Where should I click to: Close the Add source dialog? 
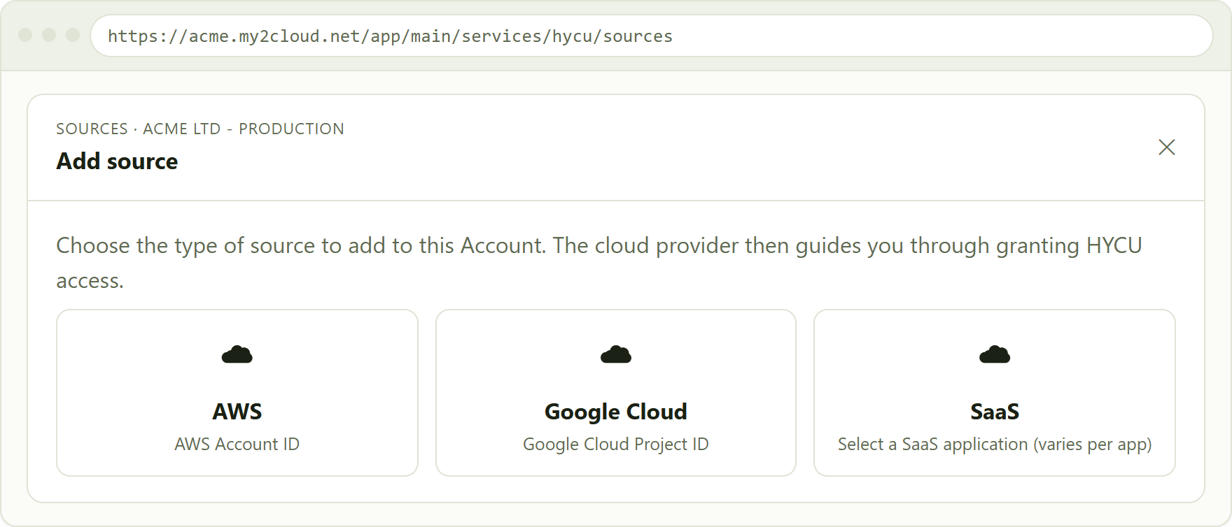[1166, 147]
